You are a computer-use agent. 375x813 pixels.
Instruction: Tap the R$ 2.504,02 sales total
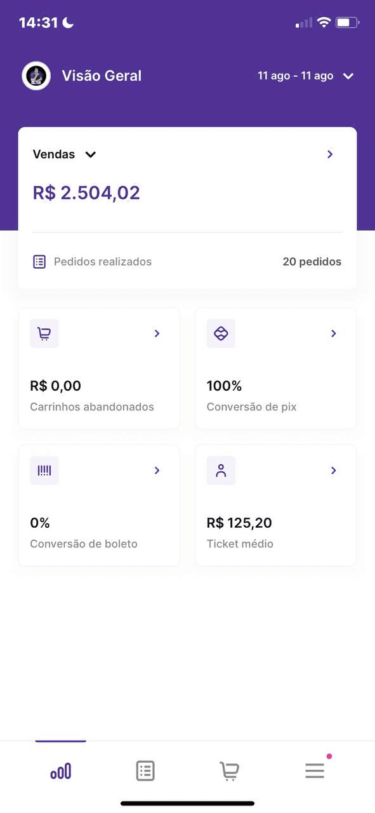[86, 193]
